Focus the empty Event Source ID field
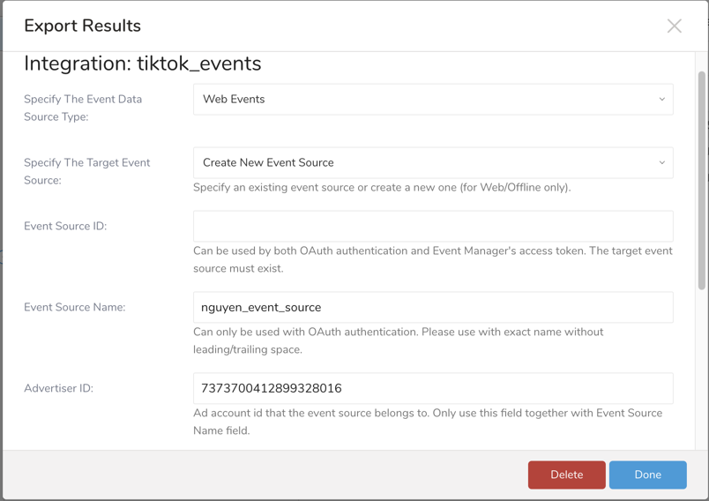 [x=432, y=227]
